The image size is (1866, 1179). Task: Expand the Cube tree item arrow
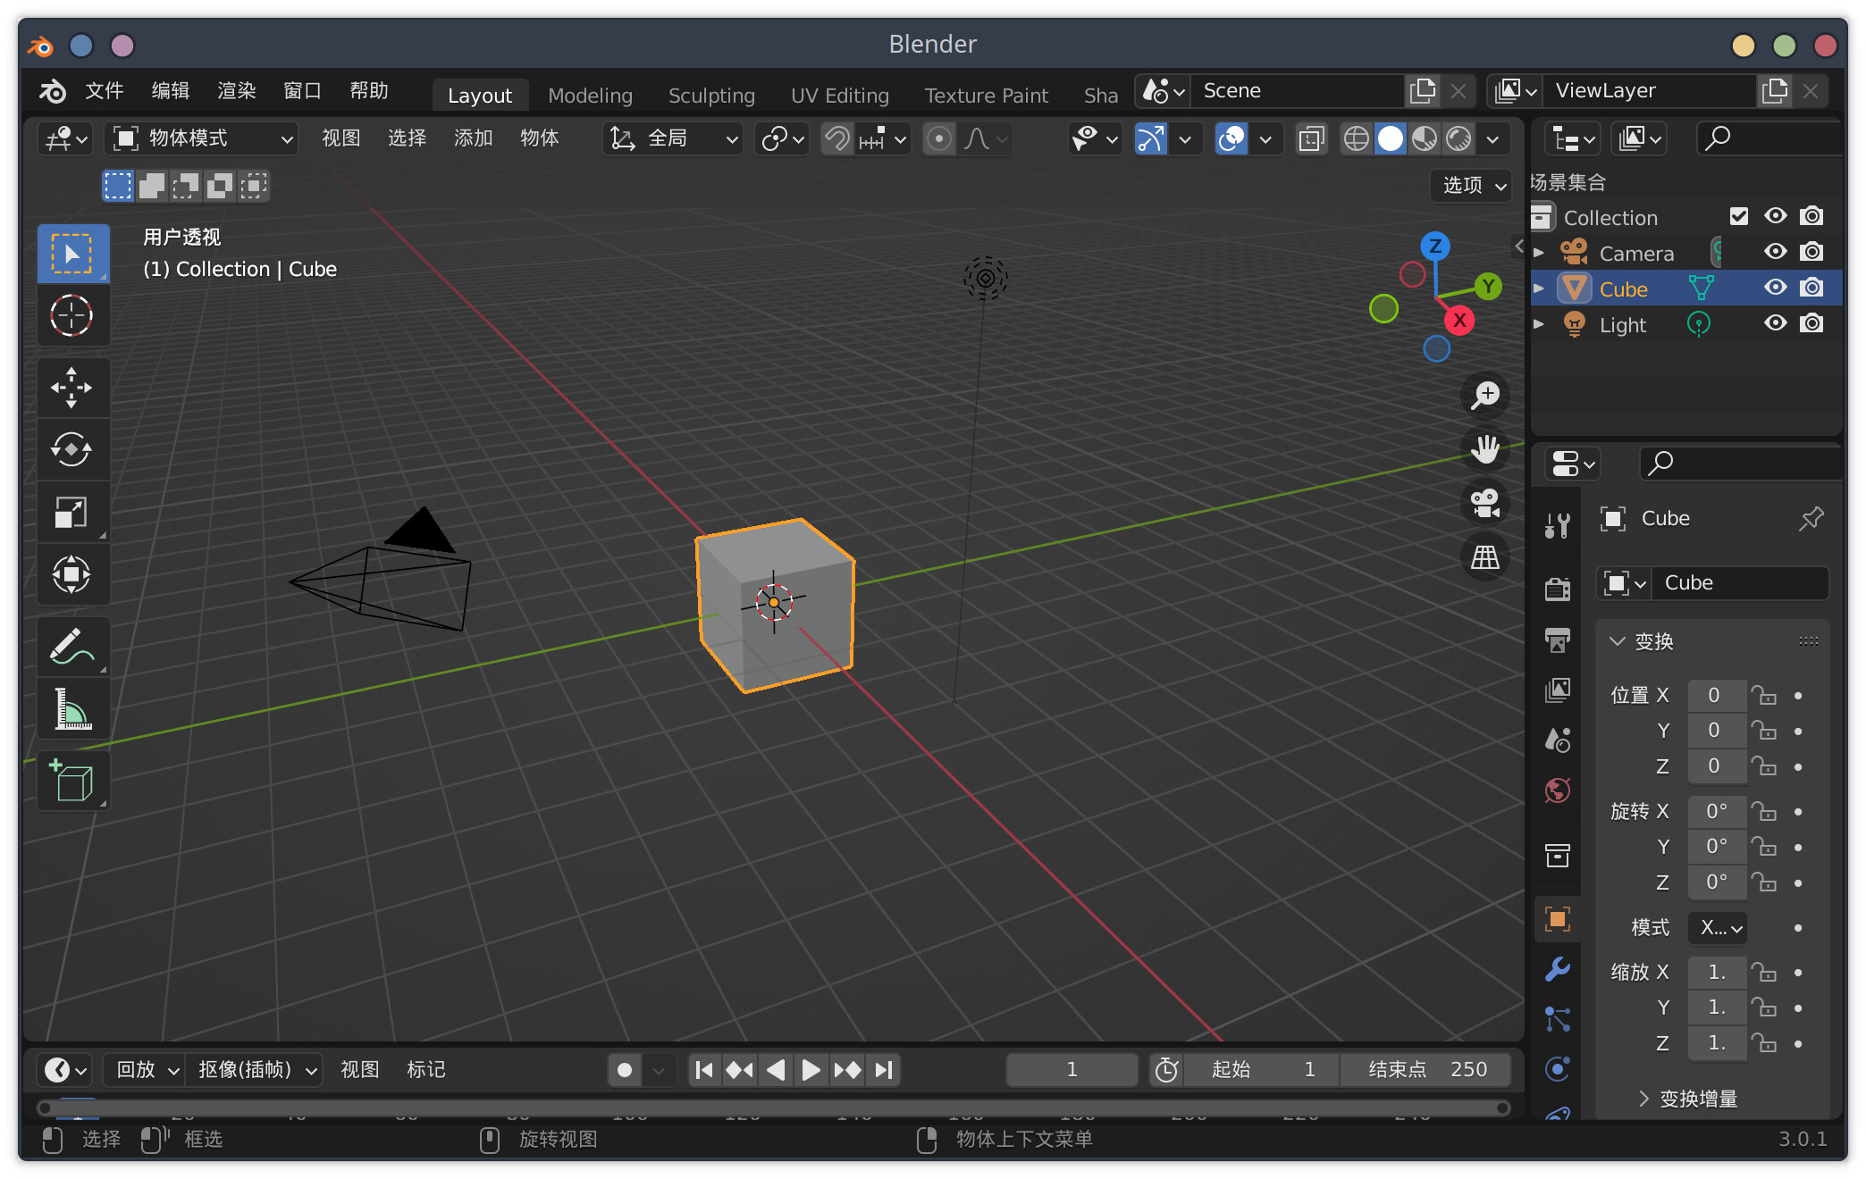tap(1539, 288)
